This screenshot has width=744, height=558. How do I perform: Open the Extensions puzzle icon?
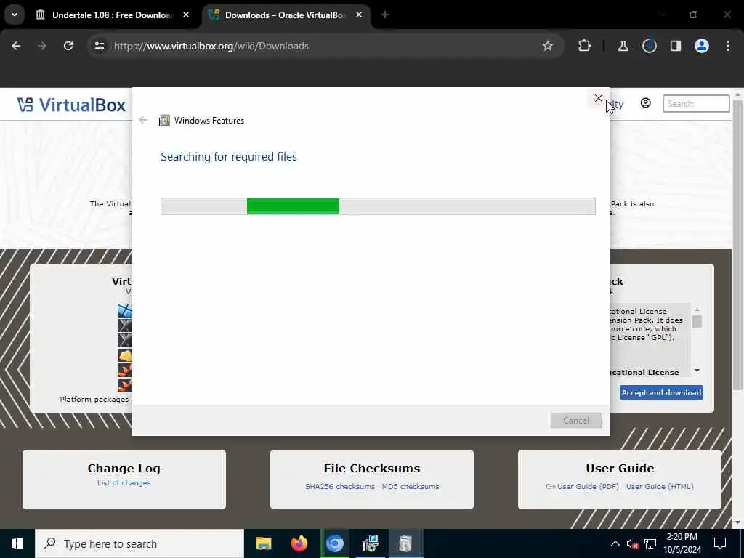tap(585, 46)
